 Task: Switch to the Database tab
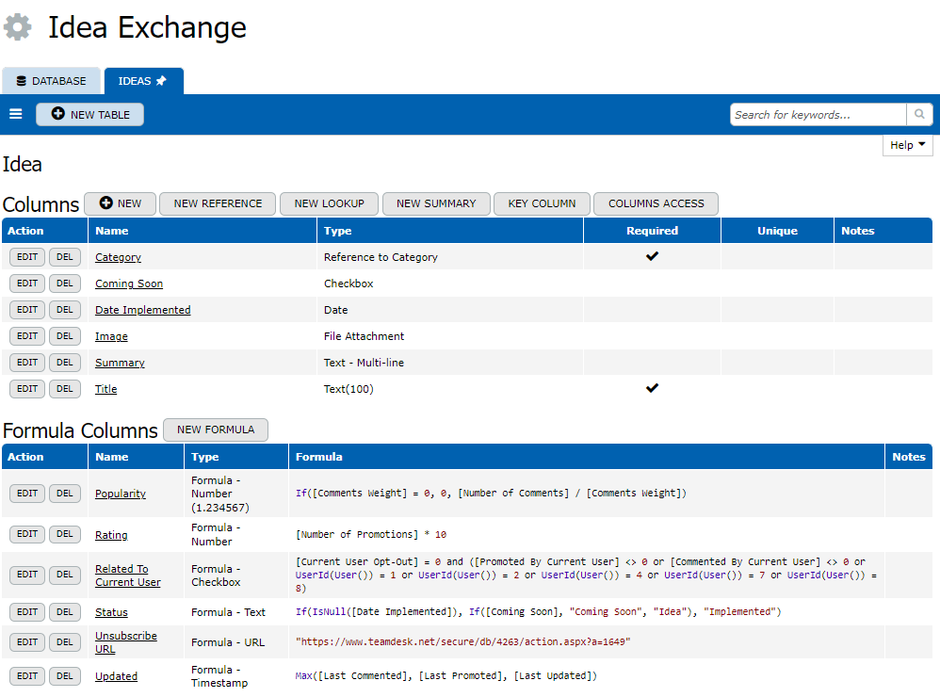click(51, 81)
